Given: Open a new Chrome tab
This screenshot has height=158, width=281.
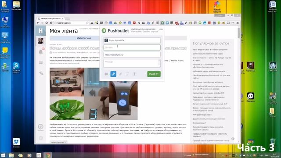Looking at the screenshot, I should click(67, 18).
